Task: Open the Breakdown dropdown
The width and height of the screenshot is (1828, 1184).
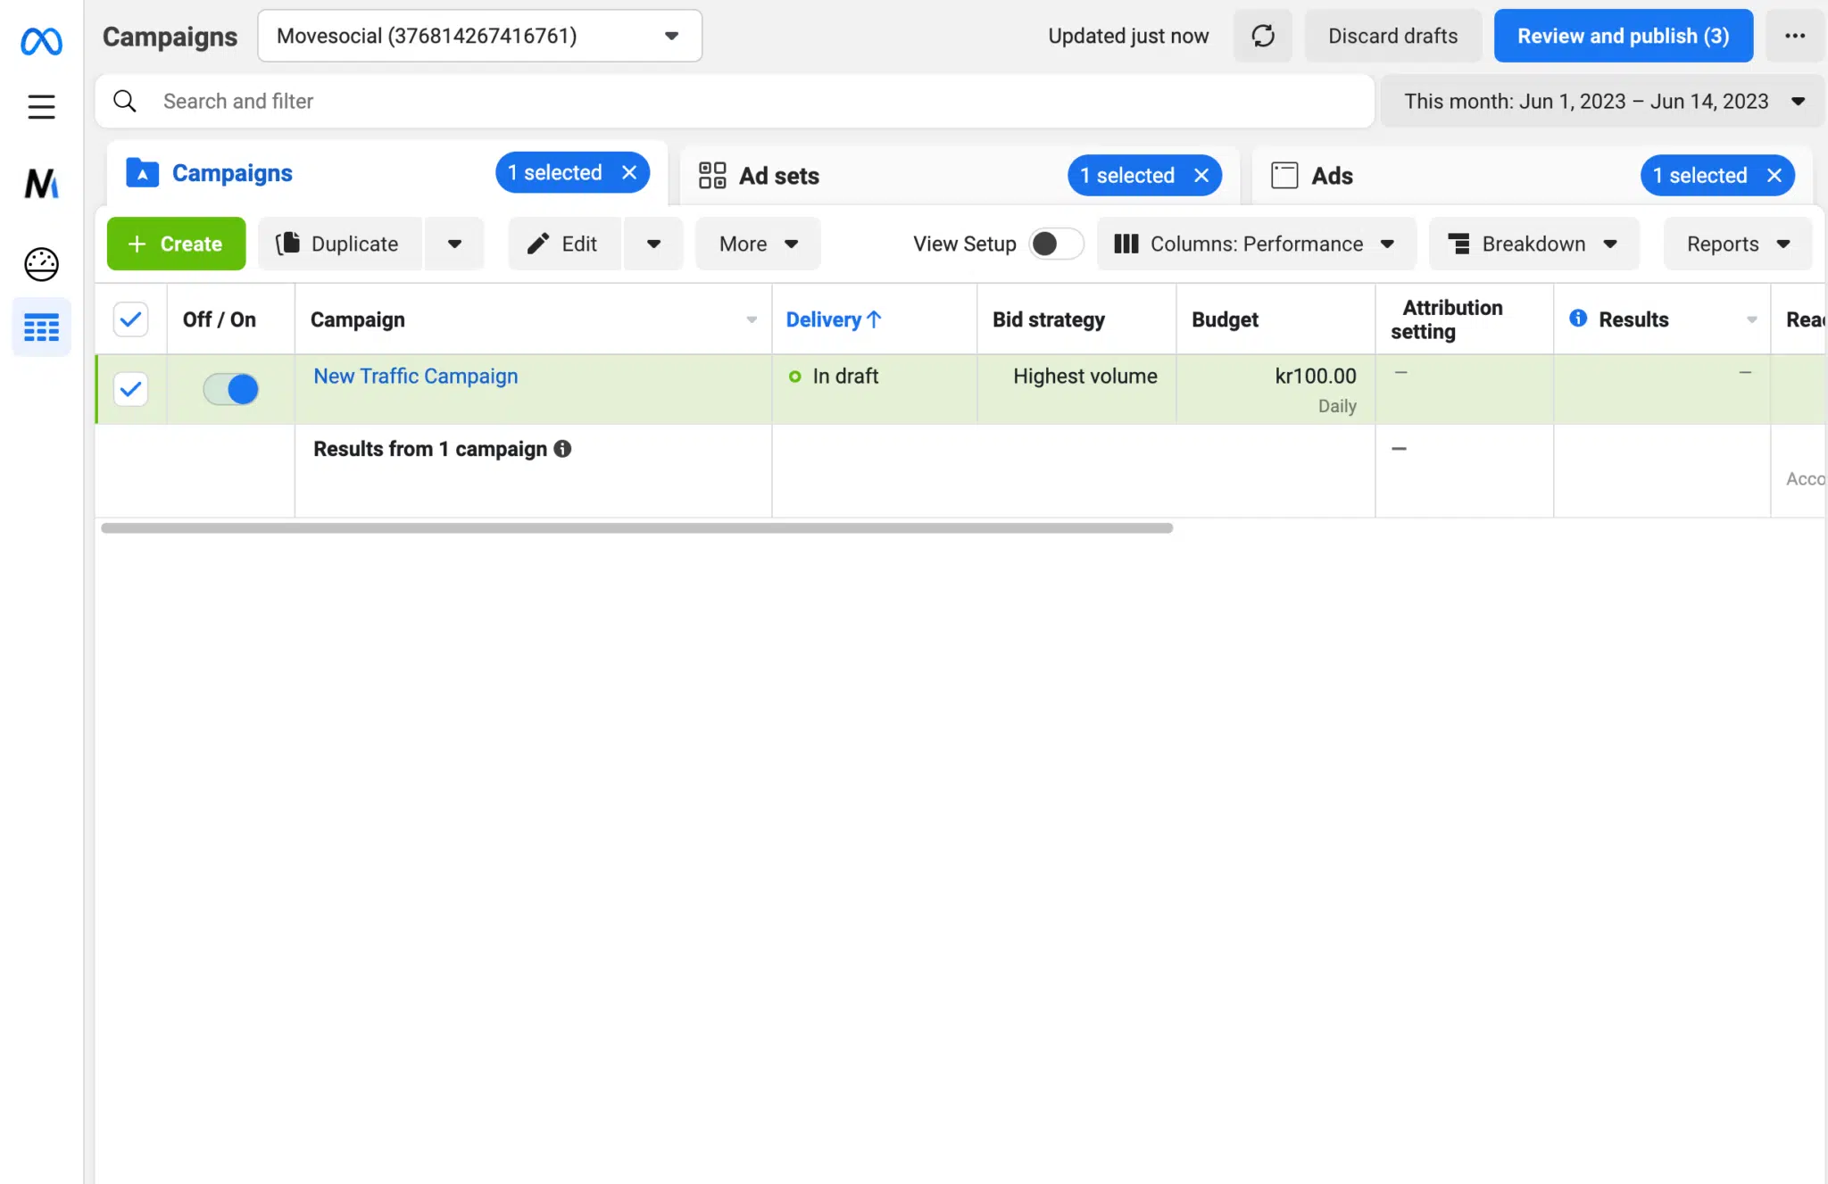Action: pos(1533,244)
